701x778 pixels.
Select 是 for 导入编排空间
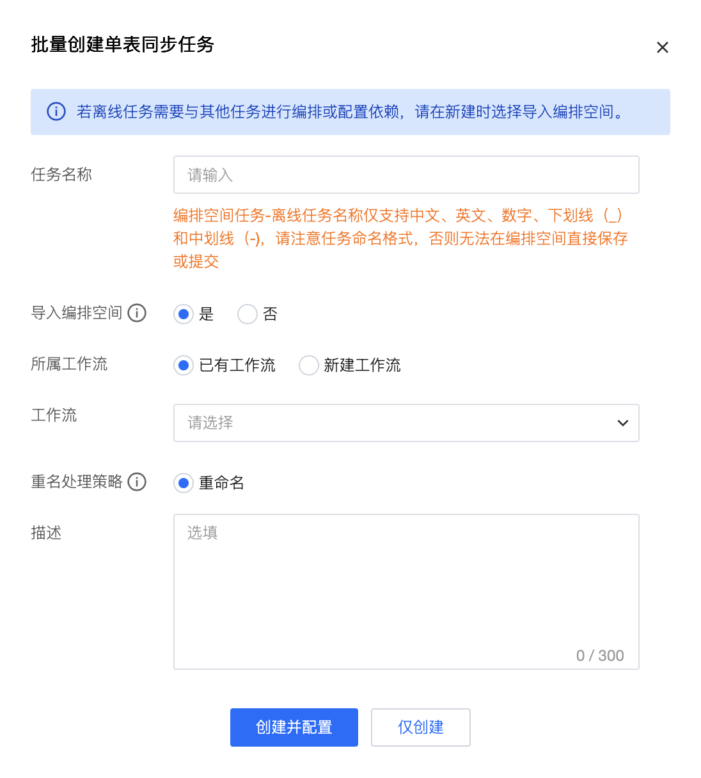[x=184, y=314]
